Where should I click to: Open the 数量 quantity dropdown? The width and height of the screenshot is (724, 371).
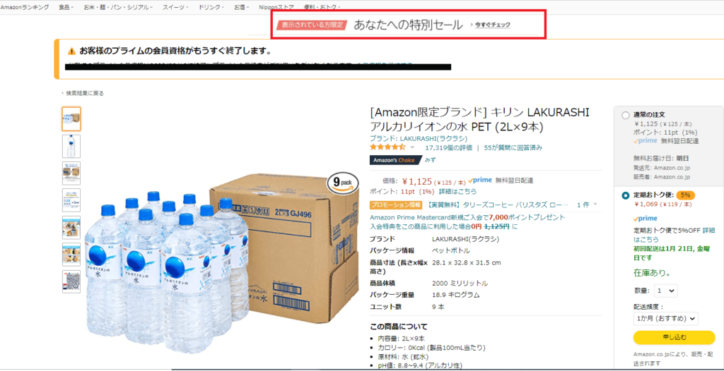[665, 291]
